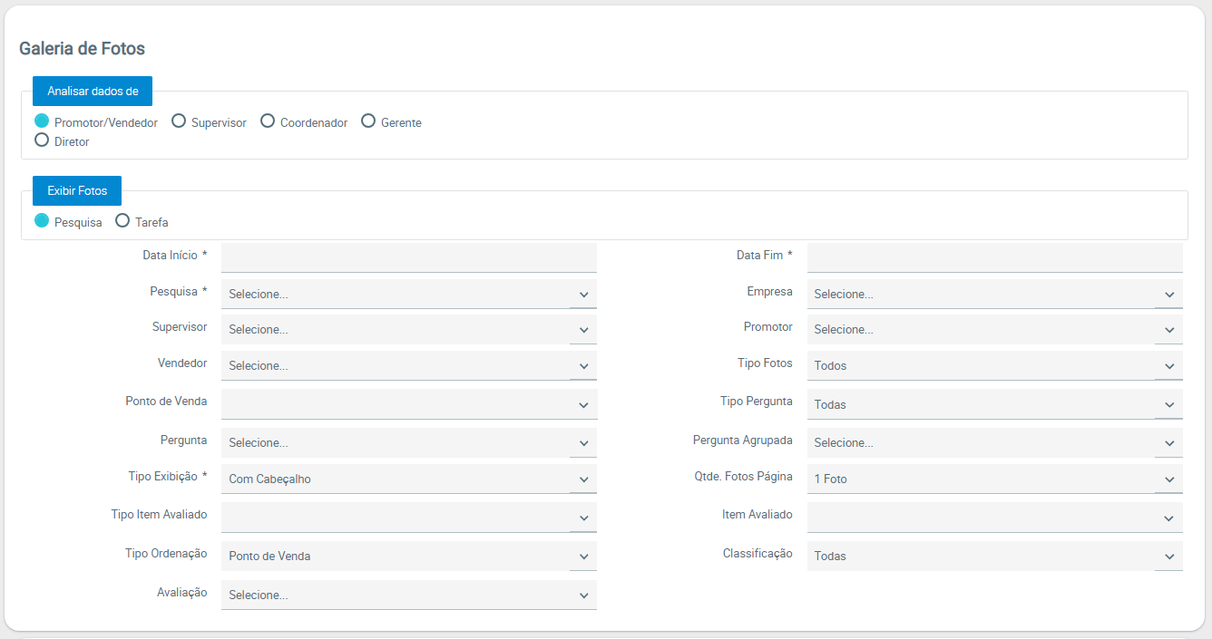Viewport: 1212px width, 639px height.
Task: Choose the Coordenador radio button
Action: pyautogui.click(x=268, y=121)
